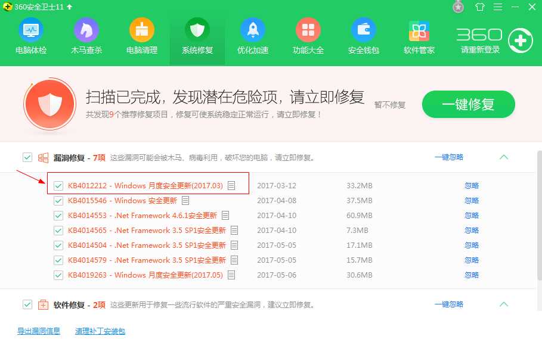The image size is (542, 339).
Task: View details document icon for KB4014504
Action: tap(234, 245)
